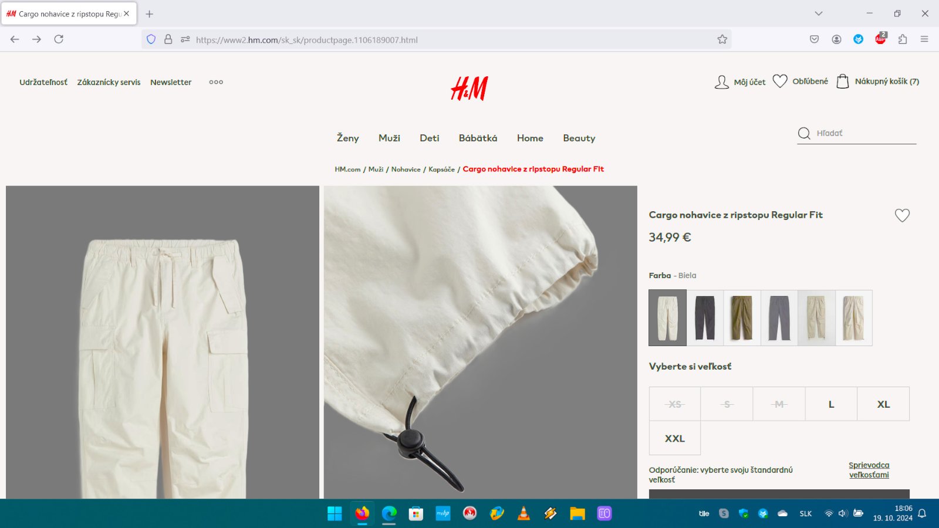Reload the page in browser
The image size is (939, 528).
[59, 39]
